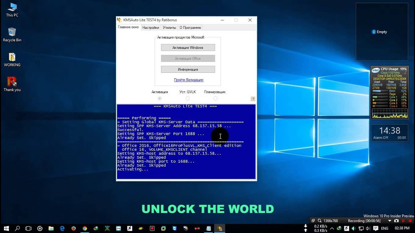Switch to the О Программе tab

click(190, 28)
